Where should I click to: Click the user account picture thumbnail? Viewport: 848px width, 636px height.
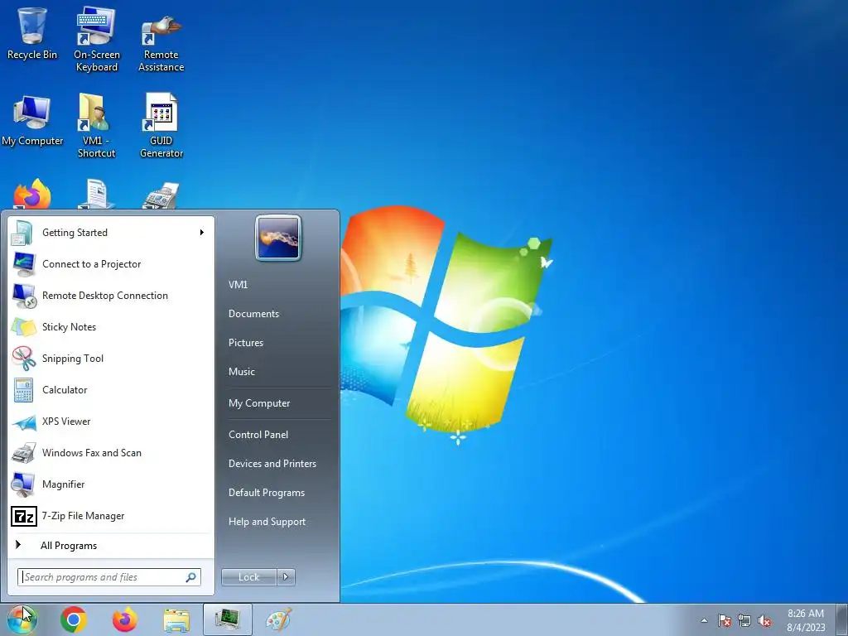pos(278,238)
